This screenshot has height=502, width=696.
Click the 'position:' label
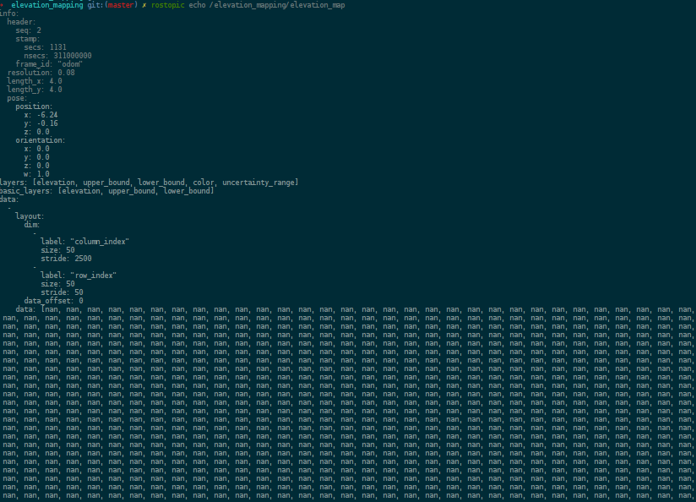click(34, 106)
